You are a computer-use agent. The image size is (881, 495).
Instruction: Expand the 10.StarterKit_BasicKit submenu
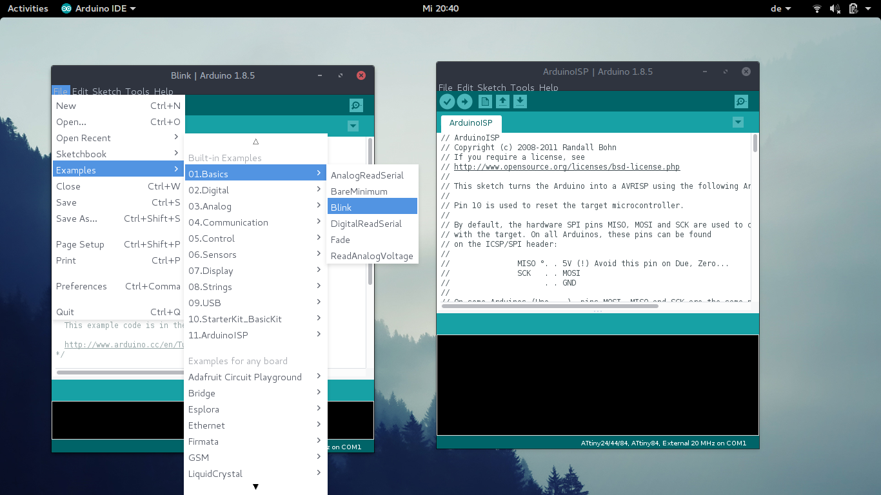[x=255, y=319]
